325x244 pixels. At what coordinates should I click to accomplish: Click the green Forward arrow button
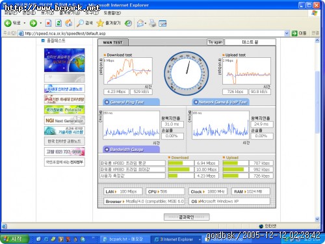(x=33, y=23)
